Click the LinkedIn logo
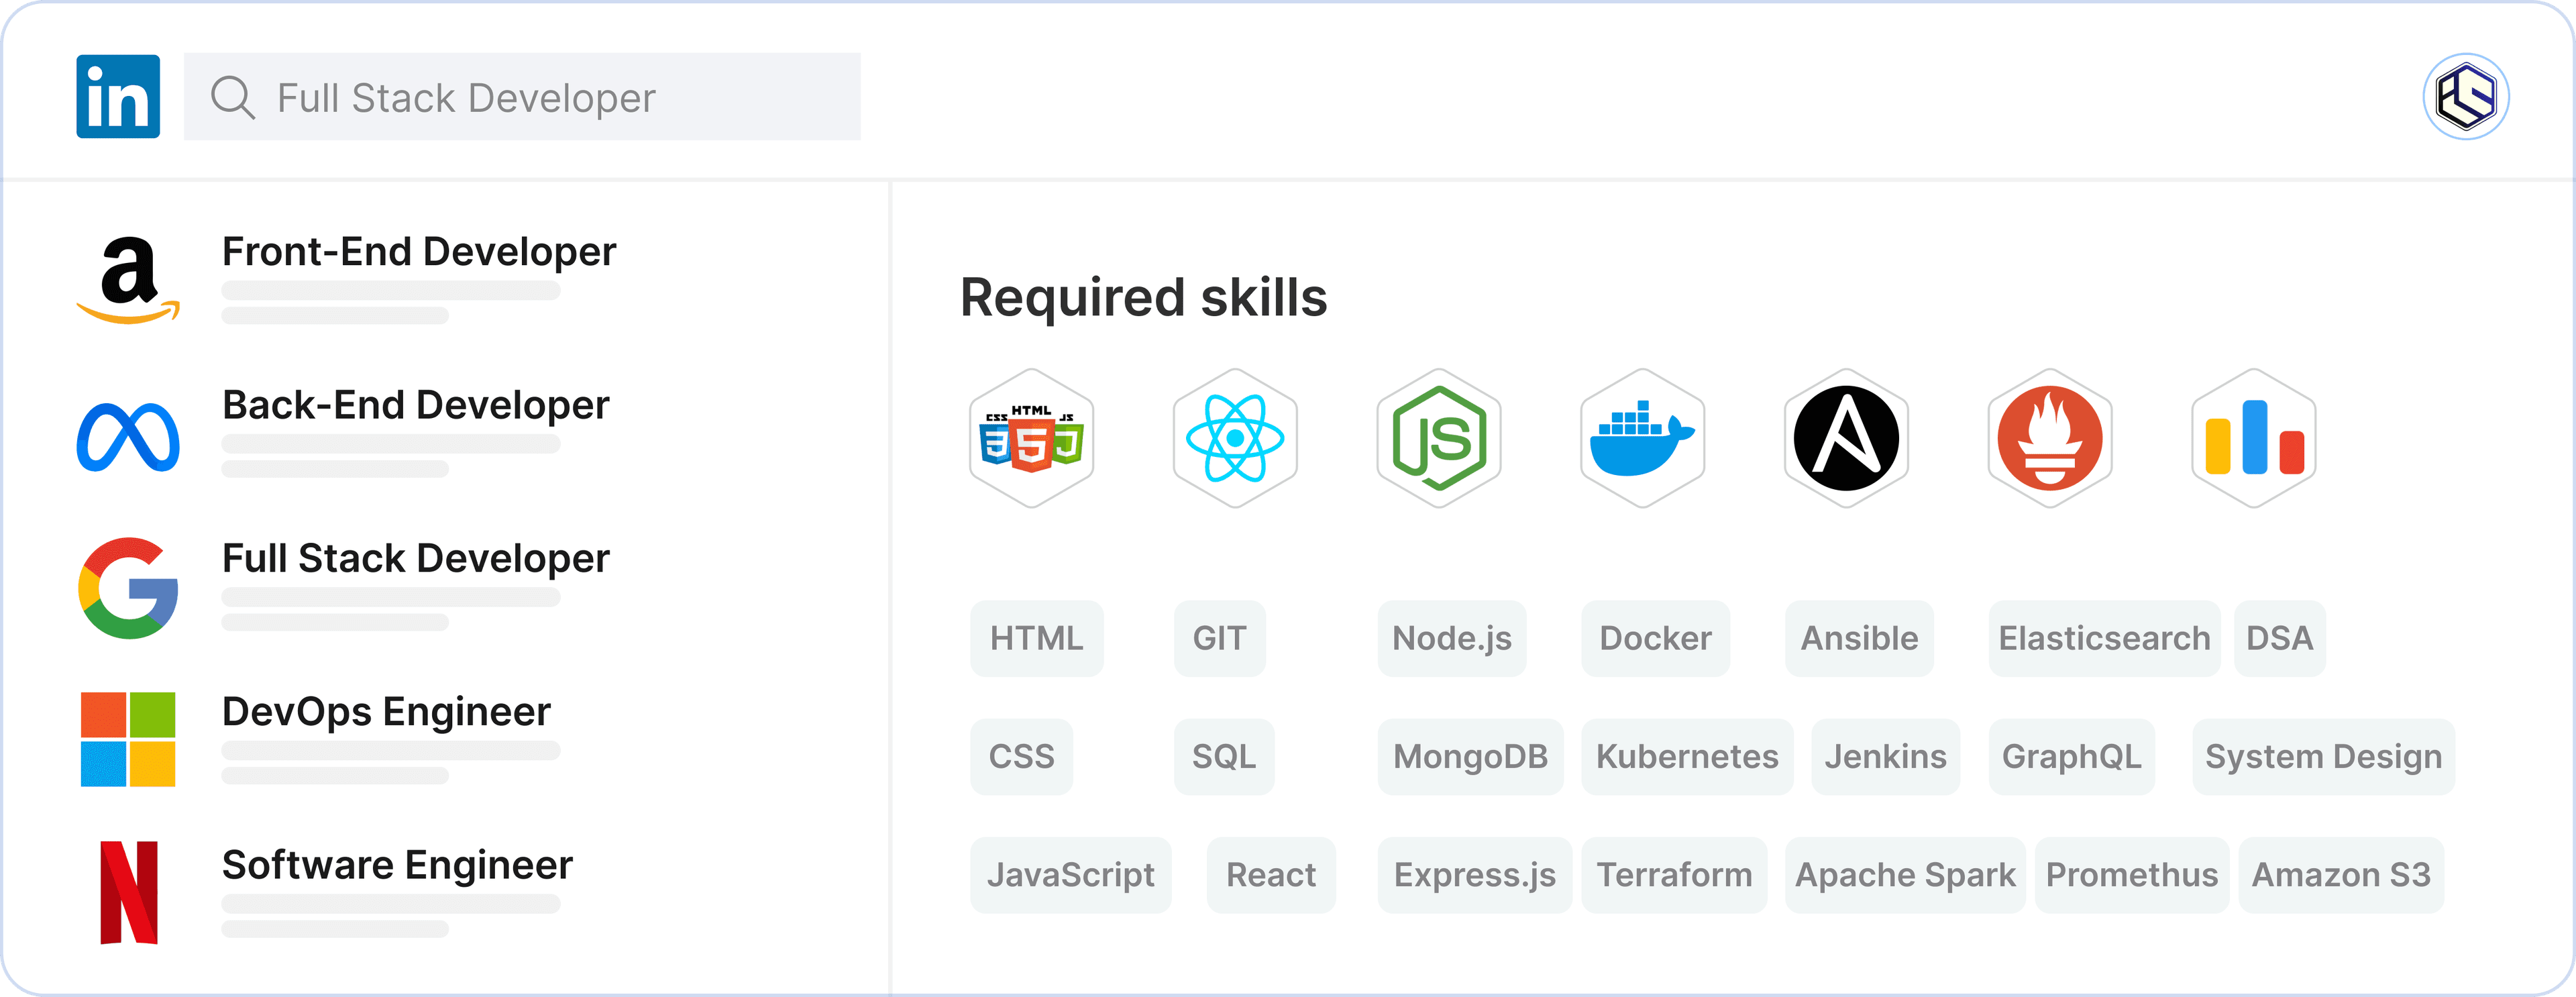Image resolution: width=2576 pixels, height=997 pixels. click(118, 96)
